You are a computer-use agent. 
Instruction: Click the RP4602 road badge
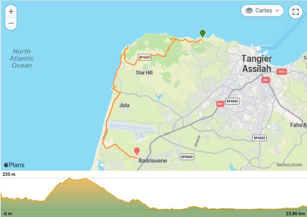[260, 138]
